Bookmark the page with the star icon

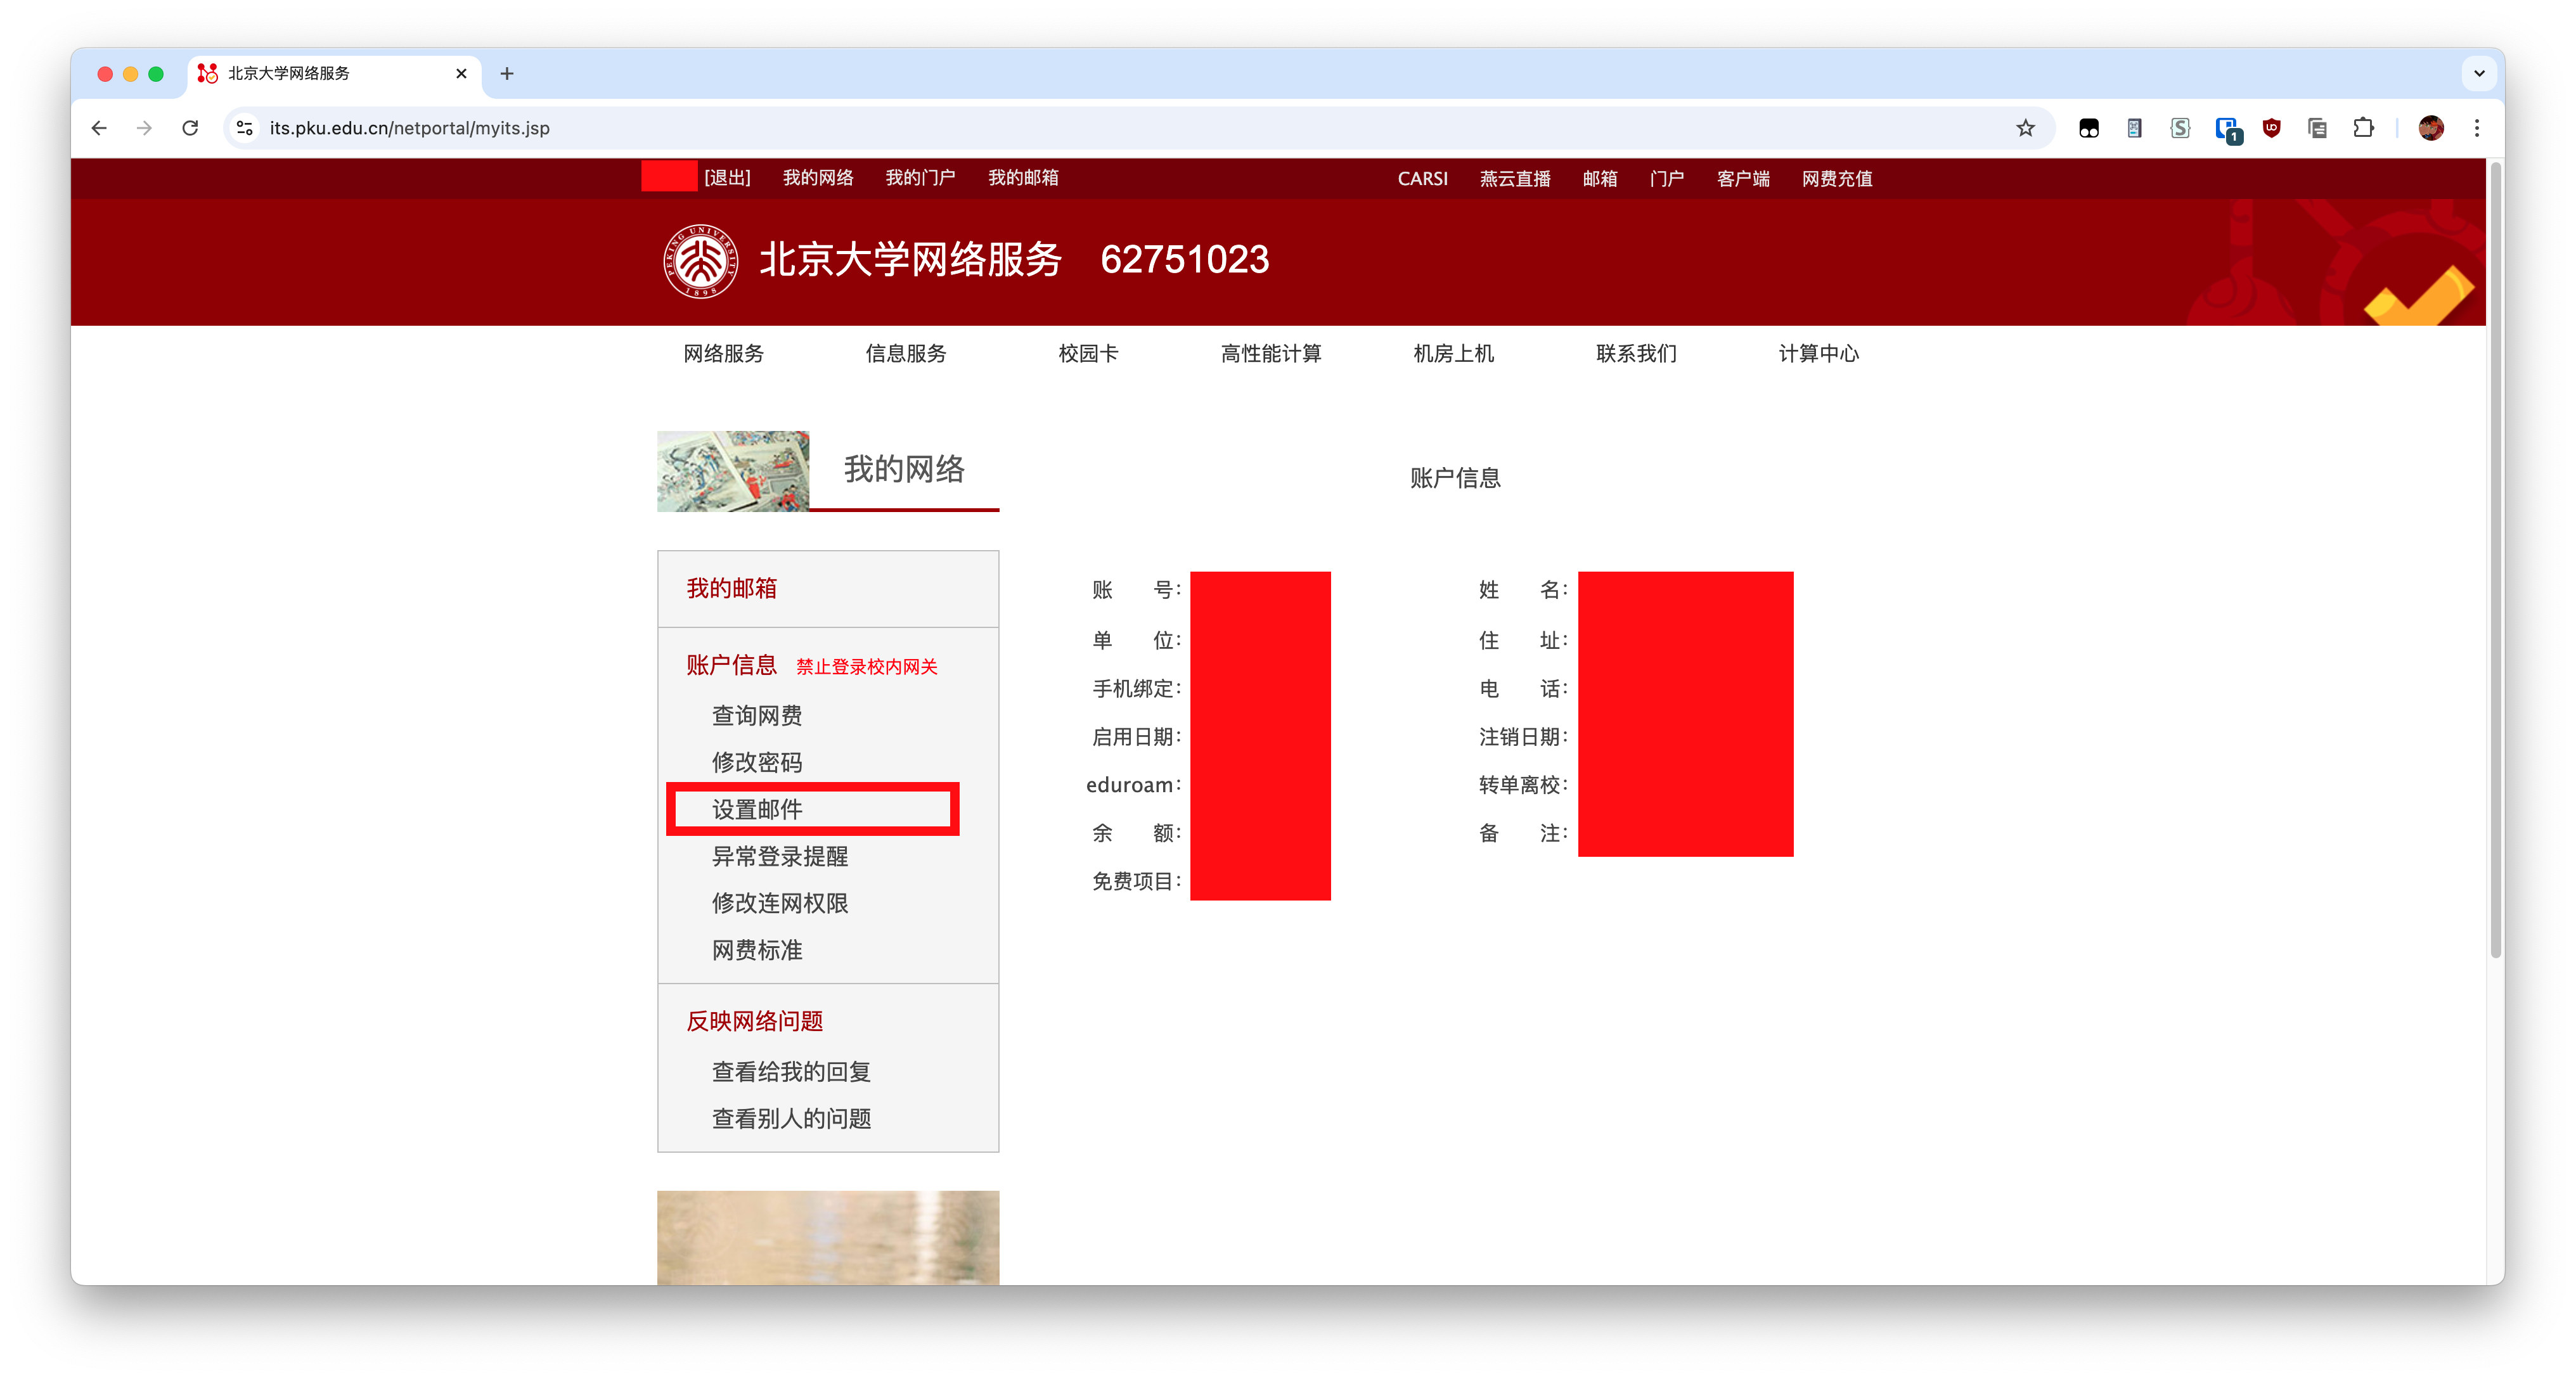pos(2026,128)
